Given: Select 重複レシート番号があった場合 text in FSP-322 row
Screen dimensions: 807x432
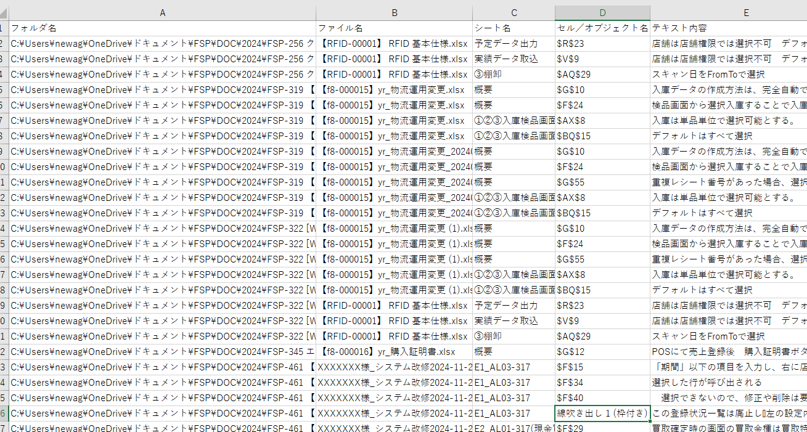Looking at the screenshot, I should click(x=729, y=259).
